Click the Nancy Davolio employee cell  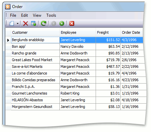[78, 46]
